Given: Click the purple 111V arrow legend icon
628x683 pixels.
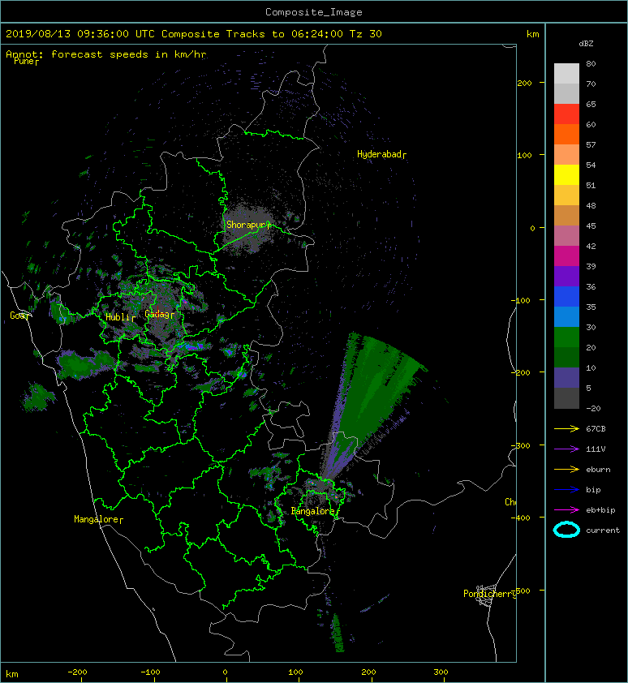Looking at the screenshot, I should [x=566, y=449].
